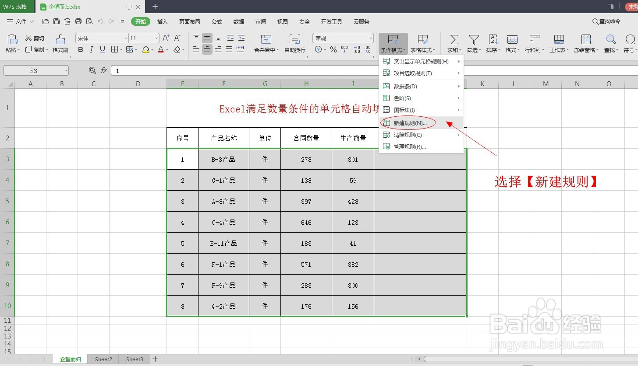Viewport: 638px width, 366px height.
Task: Click the Redo arrow
Action: pyautogui.click(x=111, y=21)
